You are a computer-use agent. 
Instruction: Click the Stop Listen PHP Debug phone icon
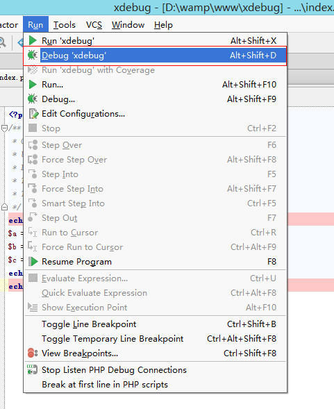point(33,370)
